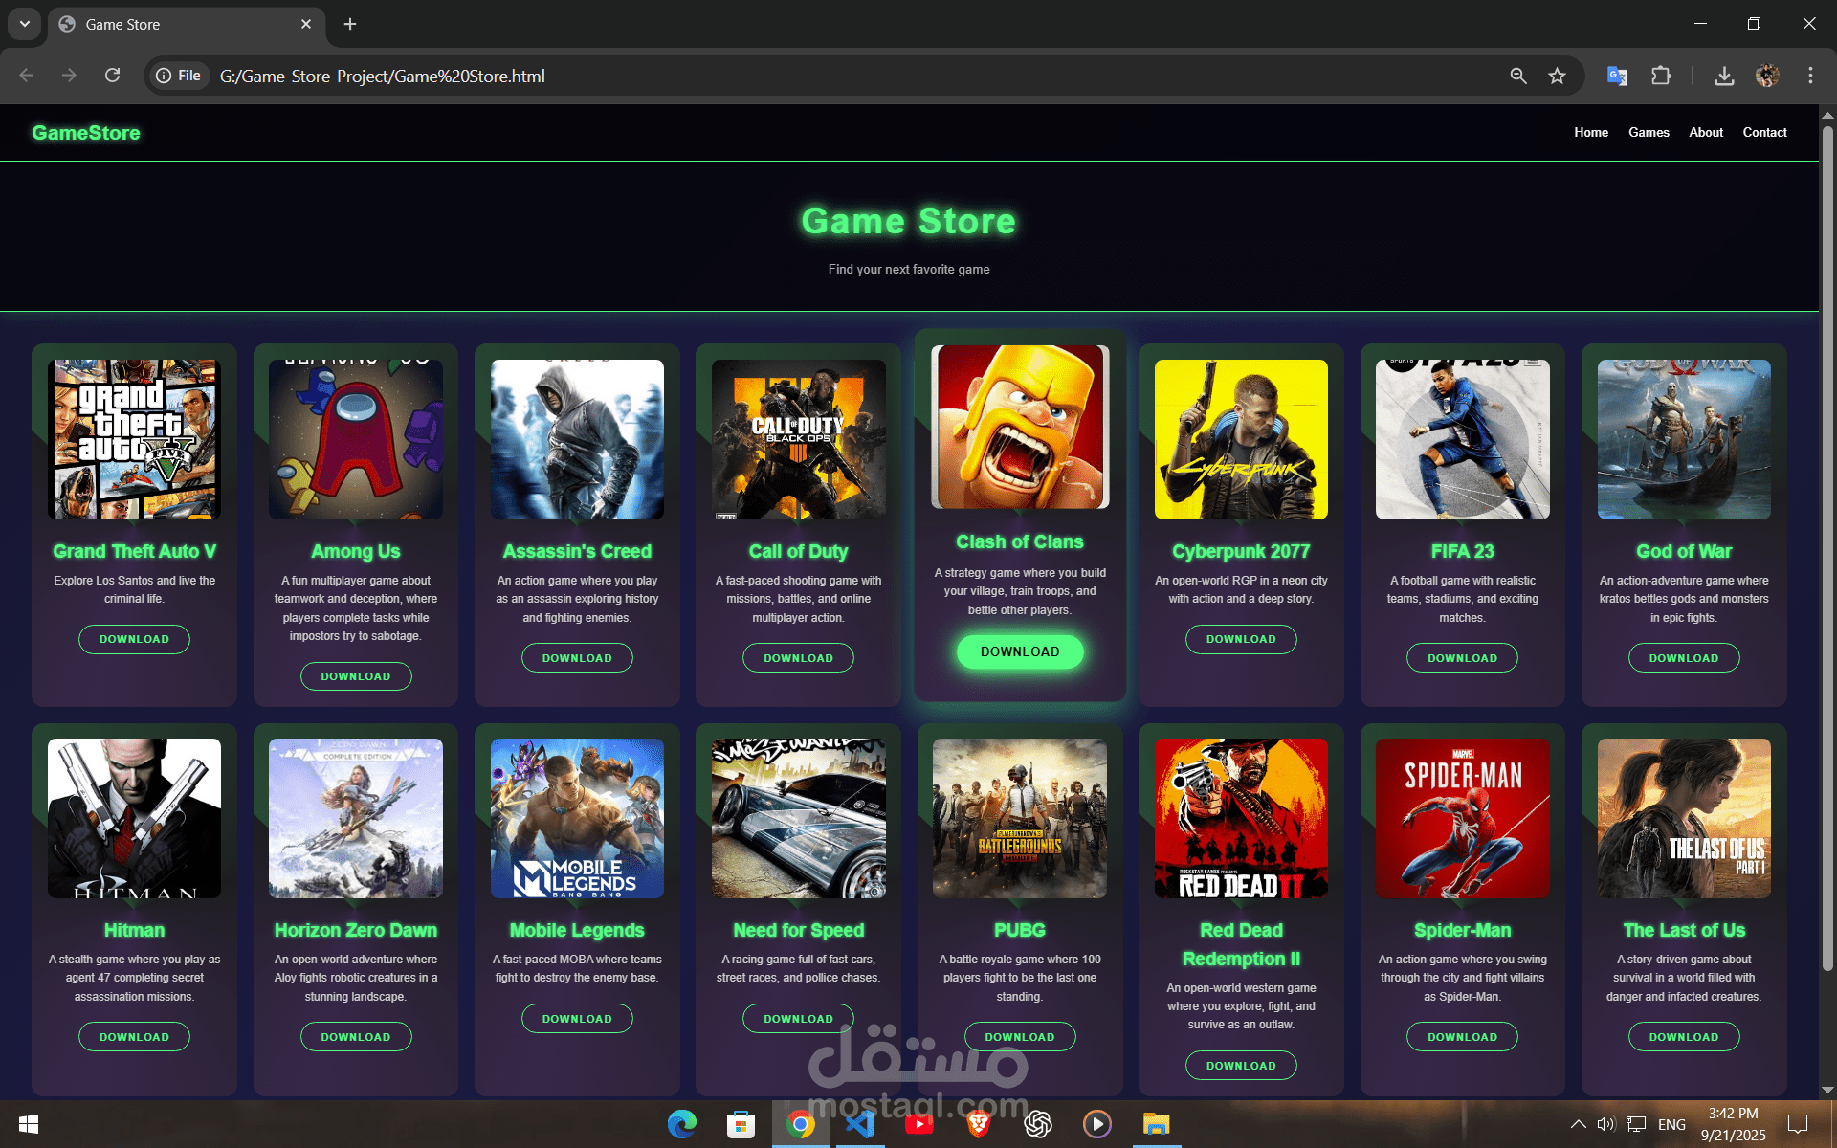Open Visual Studio Code from the taskbar
1837x1148 pixels.
(860, 1124)
